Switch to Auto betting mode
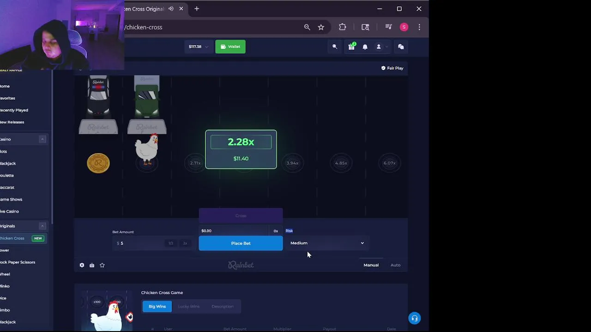The image size is (591, 332). click(395, 265)
